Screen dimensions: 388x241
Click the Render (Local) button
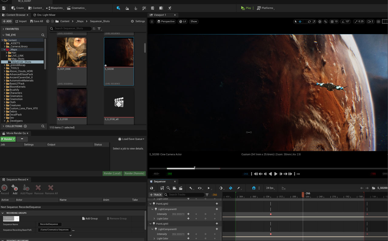(112, 174)
